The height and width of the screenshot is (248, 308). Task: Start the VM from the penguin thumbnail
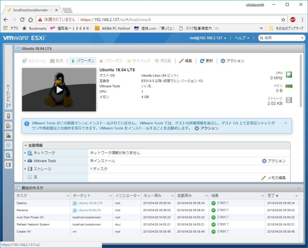click(x=59, y=90)
